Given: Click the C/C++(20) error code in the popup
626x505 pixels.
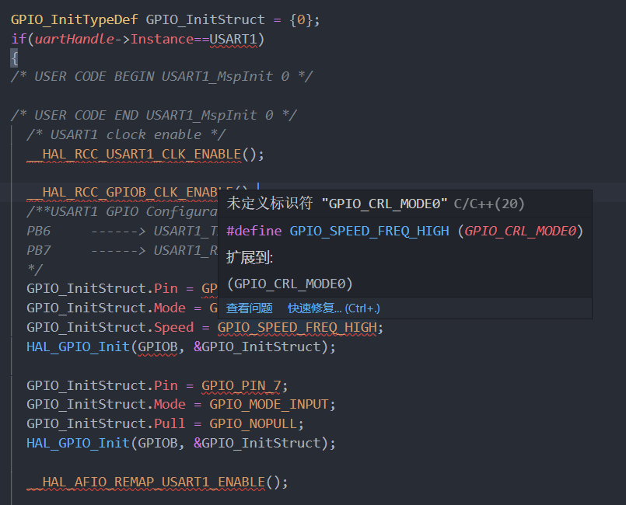Looking at the screenshot, I should point(489,204).
